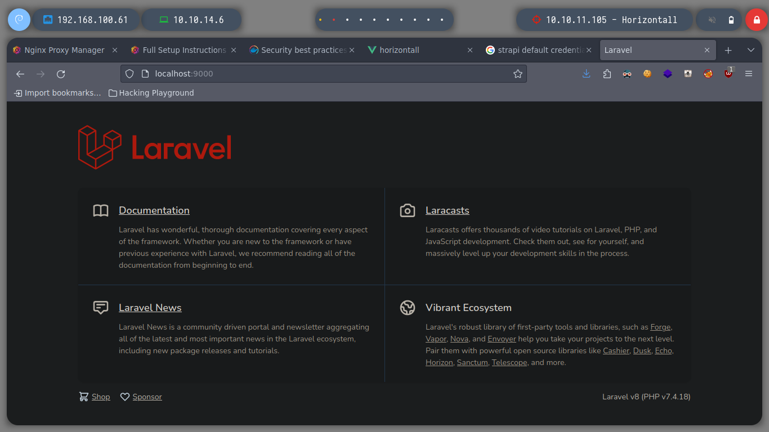
Task: Click the battery icon in top panel
Action: click(731, 20)
